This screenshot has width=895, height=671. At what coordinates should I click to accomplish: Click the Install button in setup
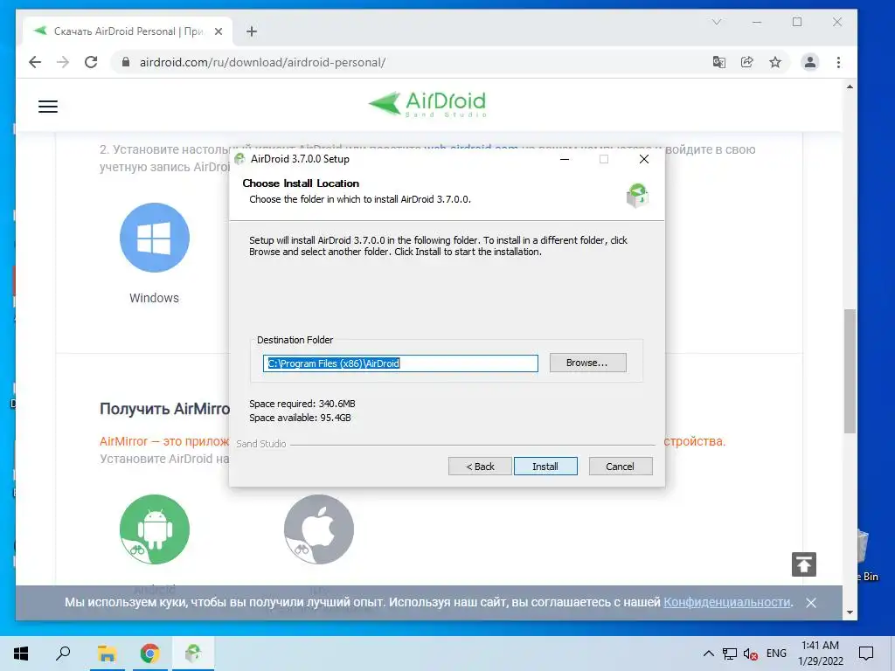coord(545,467)
